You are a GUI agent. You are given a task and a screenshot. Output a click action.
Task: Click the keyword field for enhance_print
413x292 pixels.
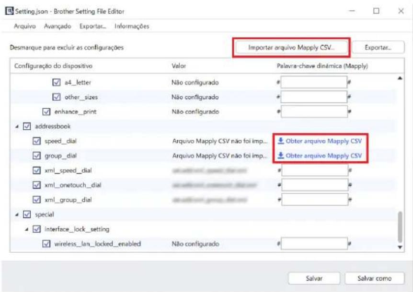[x=314, y=112]
